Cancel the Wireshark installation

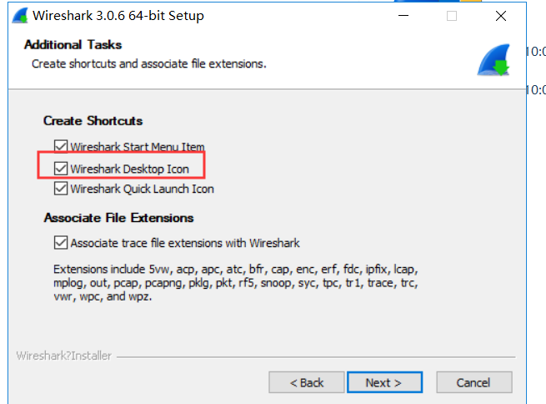tap(473, 382)
